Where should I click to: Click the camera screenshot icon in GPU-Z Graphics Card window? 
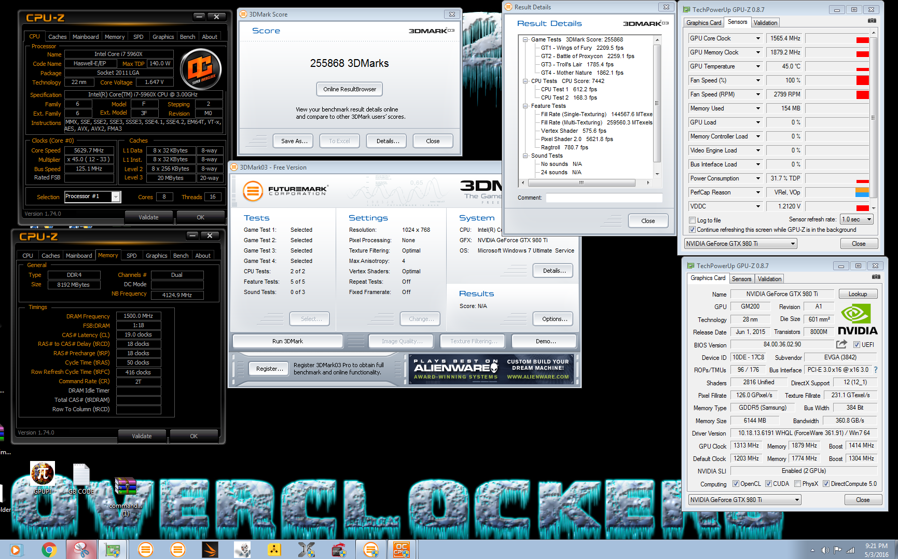876,277
